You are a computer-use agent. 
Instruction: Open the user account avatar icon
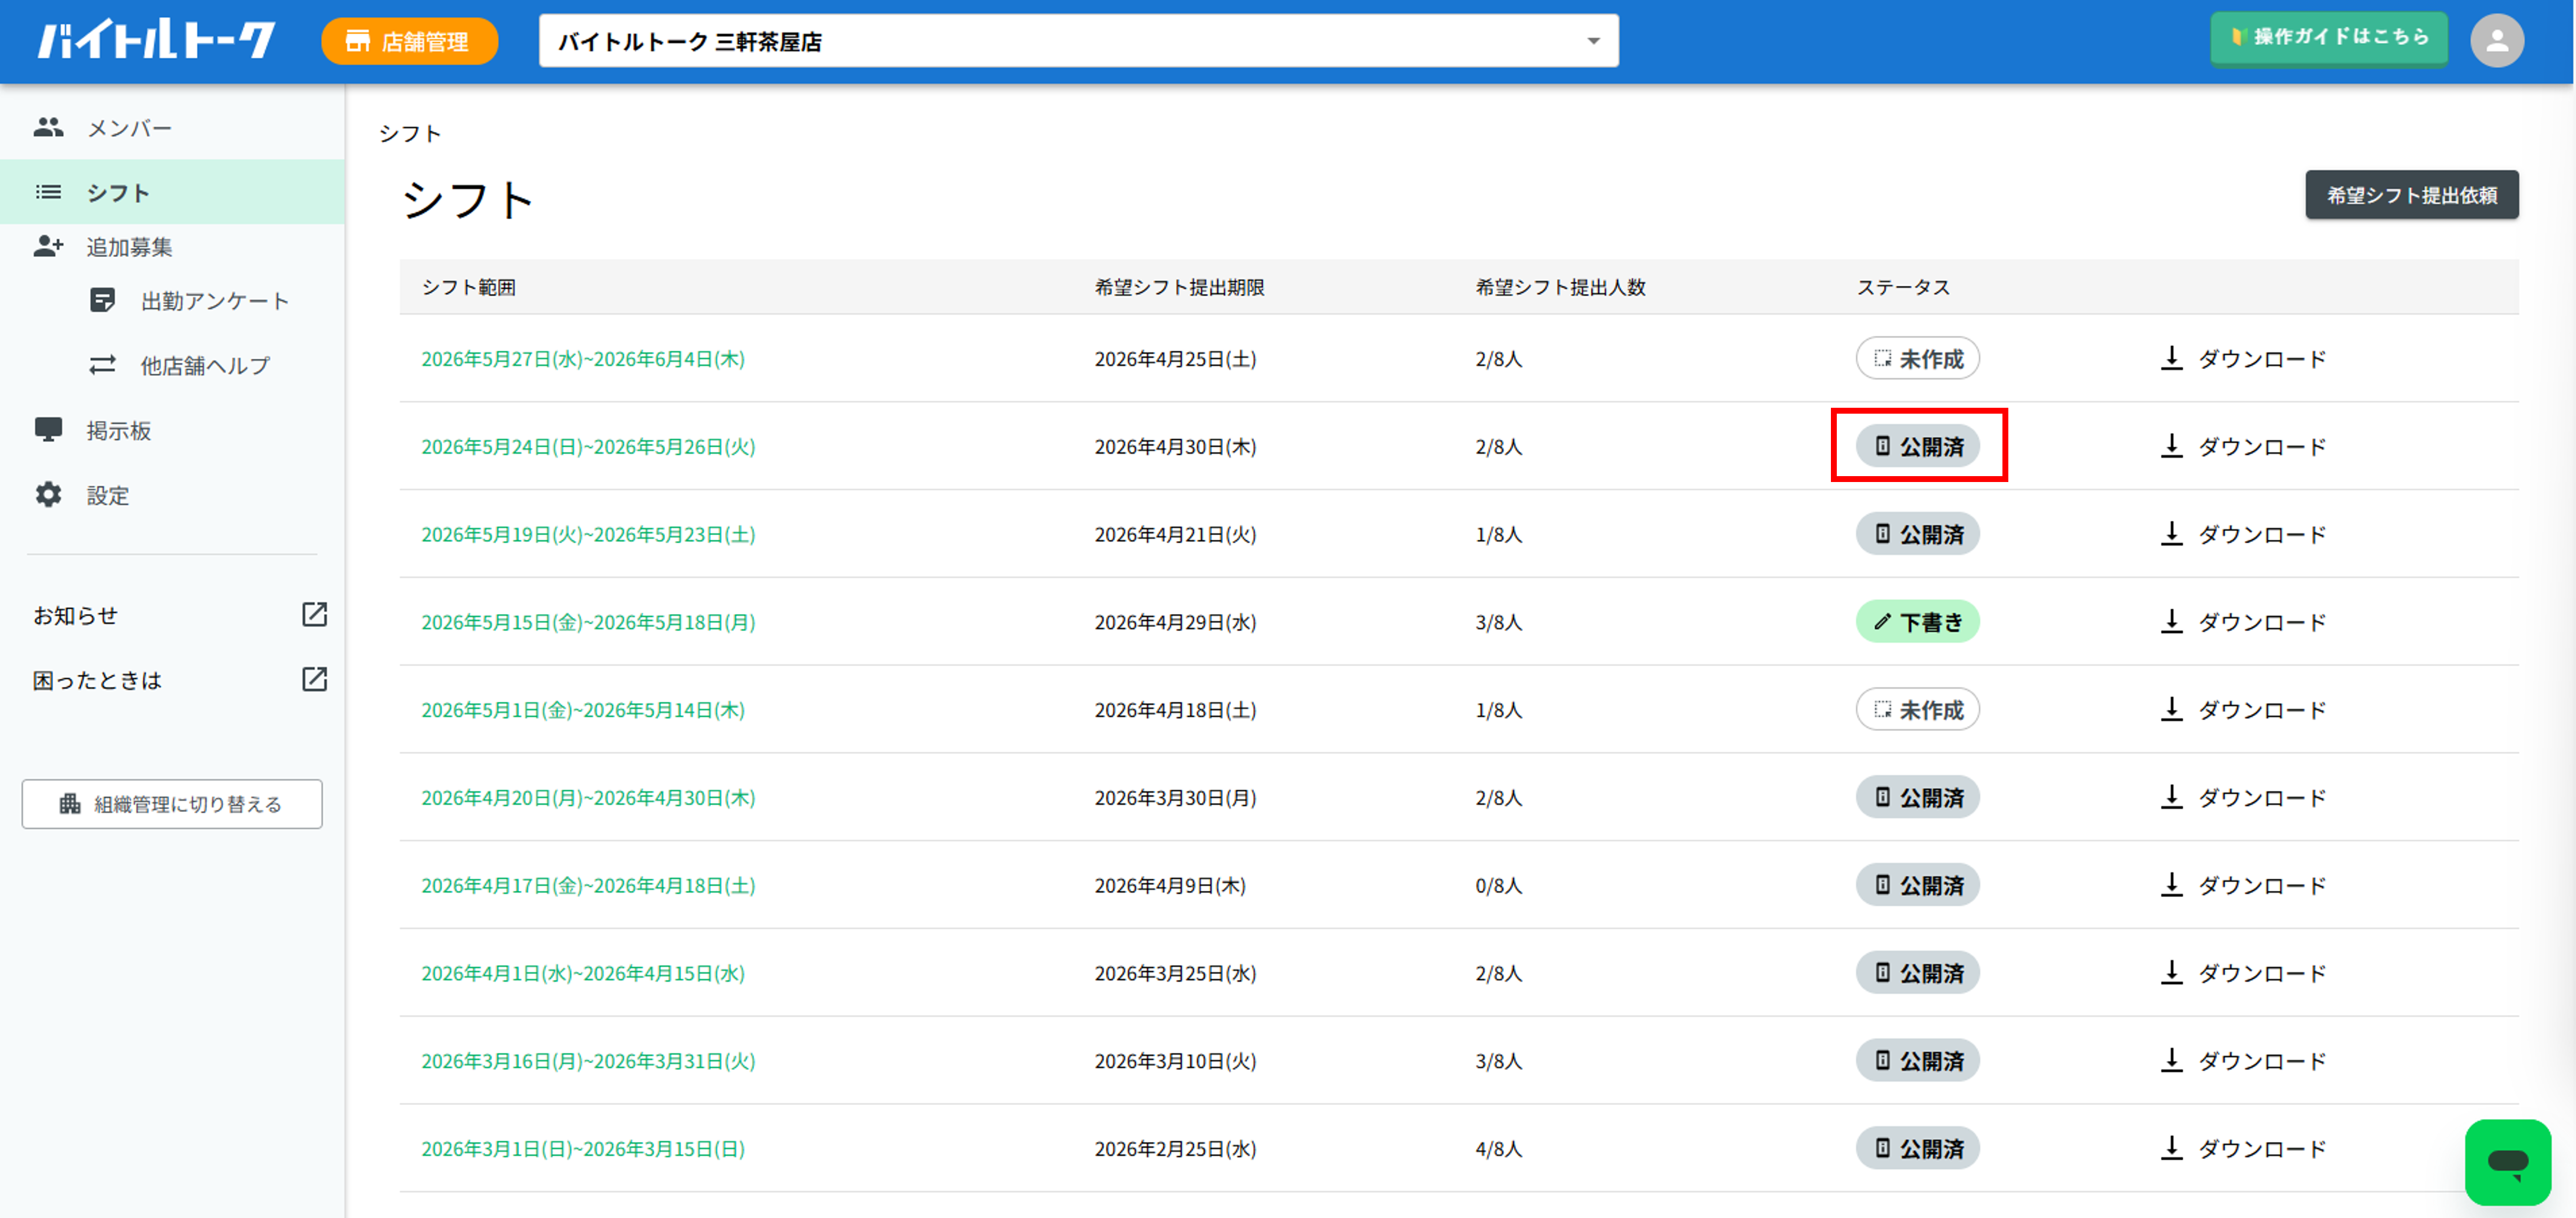2496,41
